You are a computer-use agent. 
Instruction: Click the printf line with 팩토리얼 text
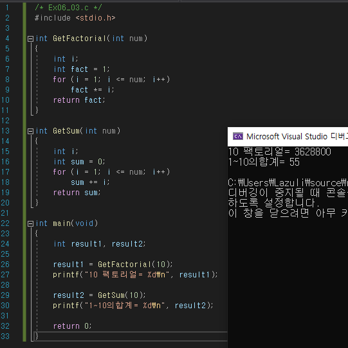pyautogui.click(x=135, y=275)
